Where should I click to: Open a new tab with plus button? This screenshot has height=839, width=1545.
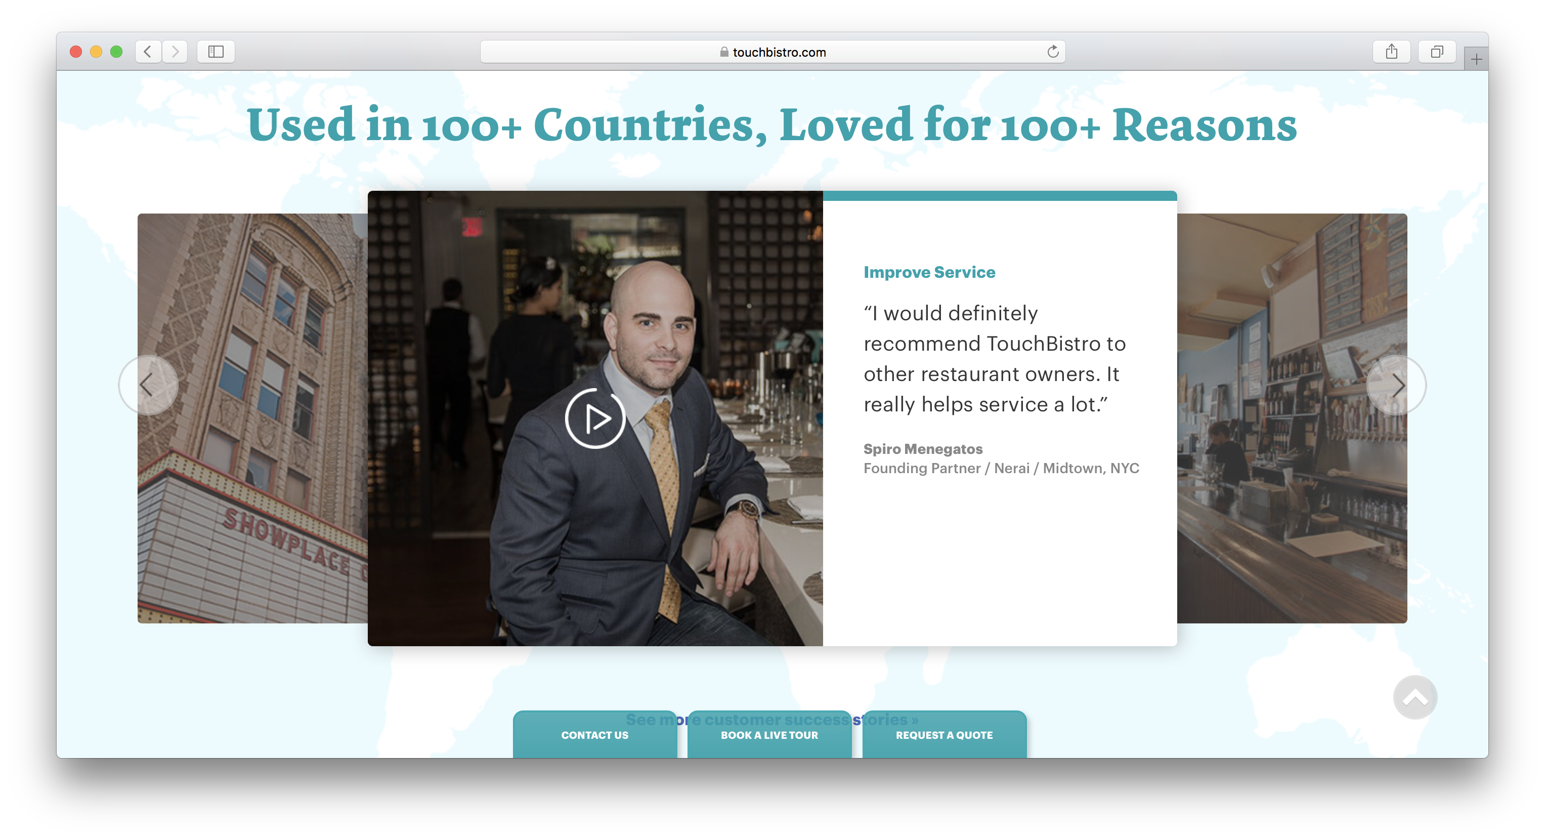click(x=1476, y=59)
